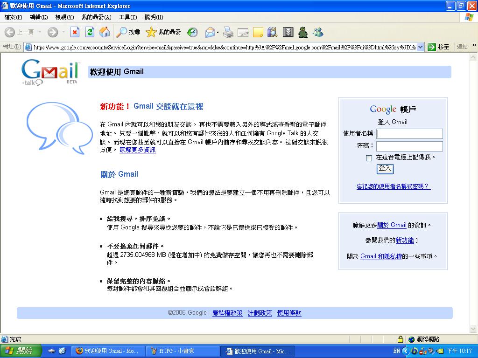Open the 隱私權政策 privacy policy footer link
Screen dimensions: 478x358
(x=227, y=313)
